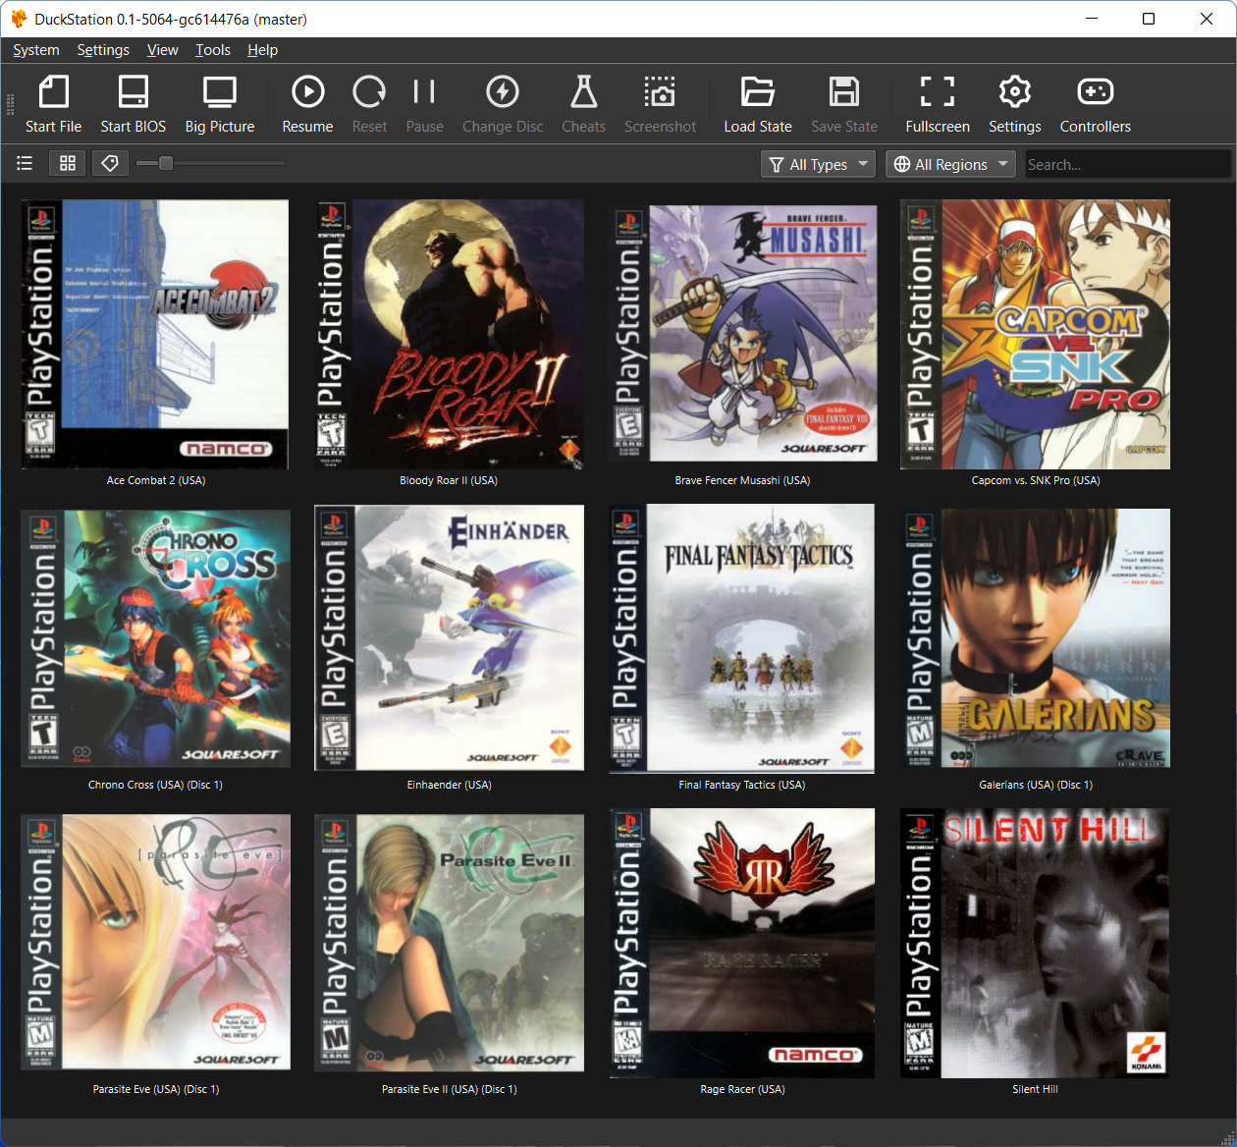The image size is (1237, 1147).
Task: Toggle Fullscreen mode icon
Action: [x=938, y=92]
